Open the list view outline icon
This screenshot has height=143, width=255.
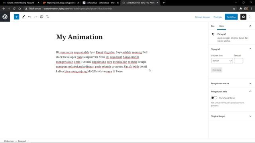coord(47,17)
